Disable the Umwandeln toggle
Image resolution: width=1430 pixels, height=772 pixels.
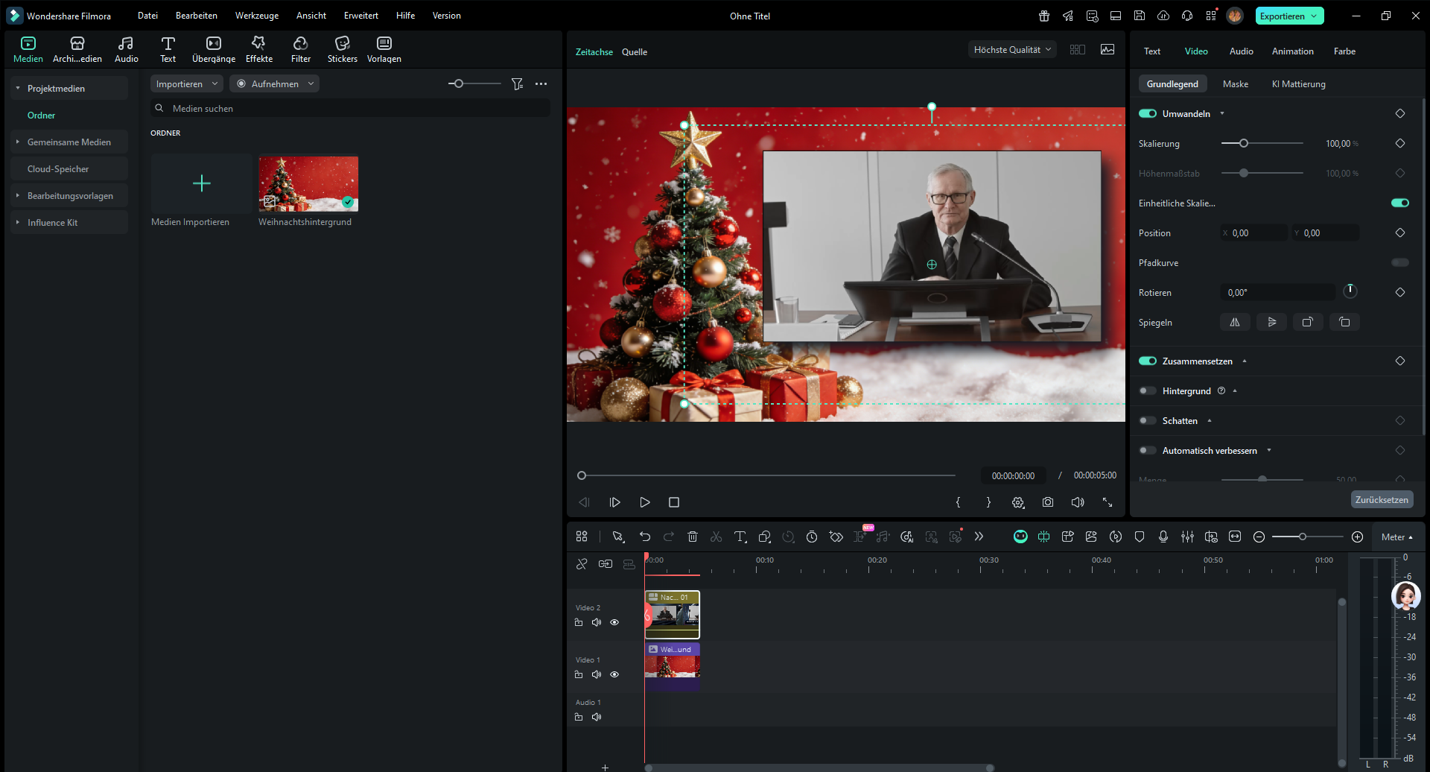click(1147, 113)
